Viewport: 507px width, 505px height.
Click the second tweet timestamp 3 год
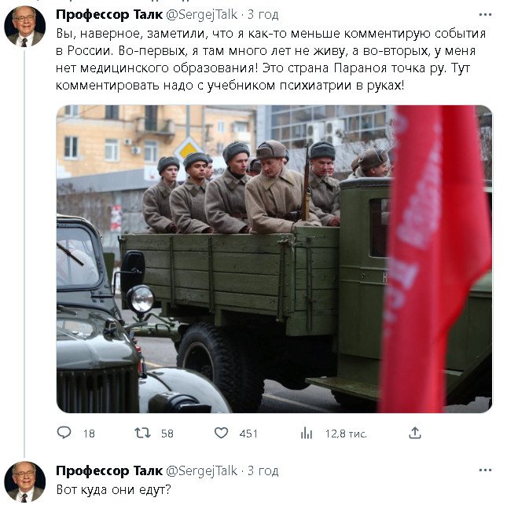[263, 471]
